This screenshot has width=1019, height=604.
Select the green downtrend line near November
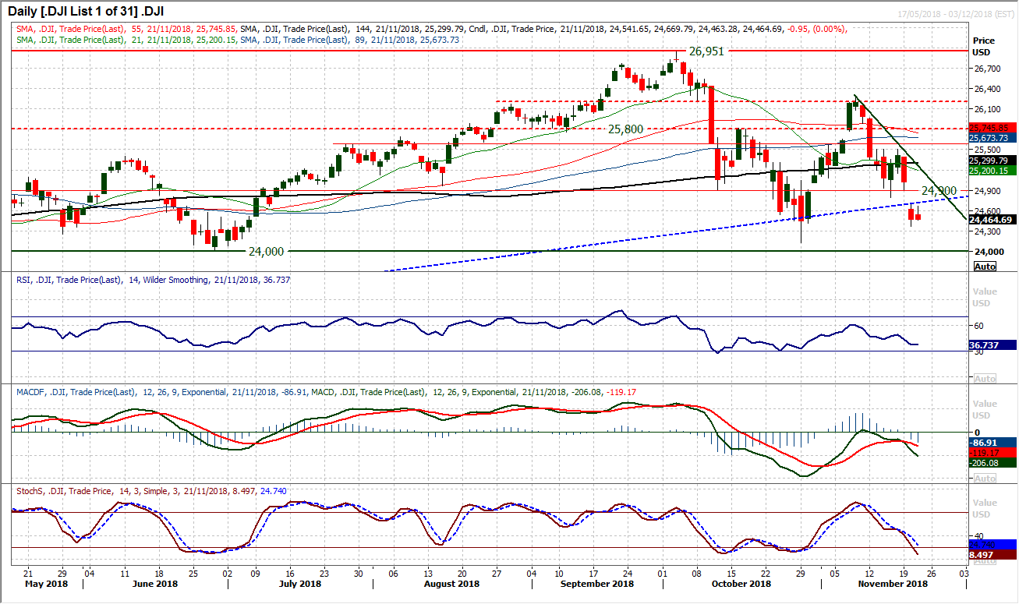pyautogui.click(x=908, y=158)
